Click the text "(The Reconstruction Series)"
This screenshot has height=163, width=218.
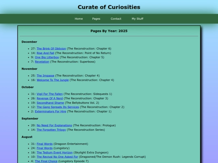(86, 130)
